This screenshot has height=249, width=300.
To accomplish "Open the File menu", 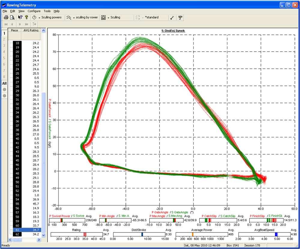I will point(5,11).
